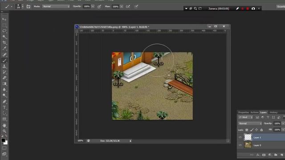Click the Add layer style fx icon
This screenshot has width=285, height=160.
[258, 155]
